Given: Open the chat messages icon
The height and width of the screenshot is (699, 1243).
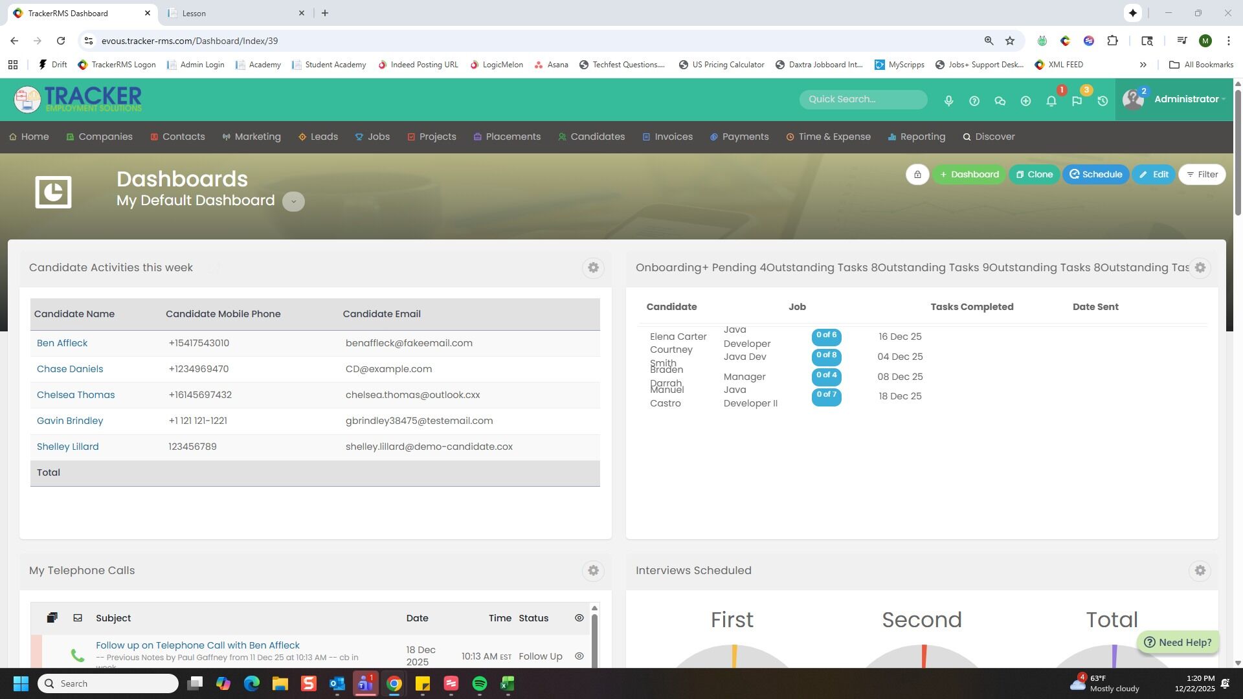Looking at the screenshot, I should tap(1000, 101).
